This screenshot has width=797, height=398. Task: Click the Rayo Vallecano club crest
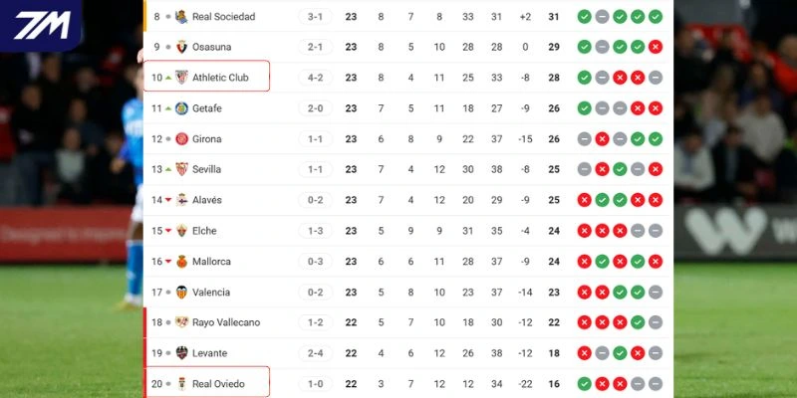[x=181, y=322]
